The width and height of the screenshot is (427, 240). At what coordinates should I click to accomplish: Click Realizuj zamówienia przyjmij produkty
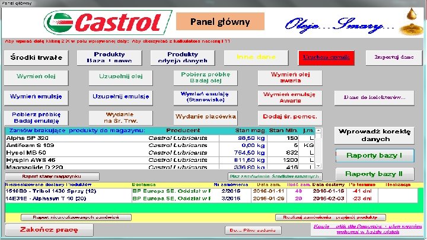click(x=330, y=217)
